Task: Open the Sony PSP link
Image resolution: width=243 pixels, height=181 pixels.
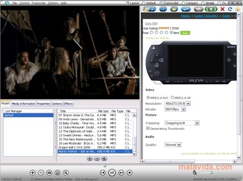Action: (x=151, y=24)
